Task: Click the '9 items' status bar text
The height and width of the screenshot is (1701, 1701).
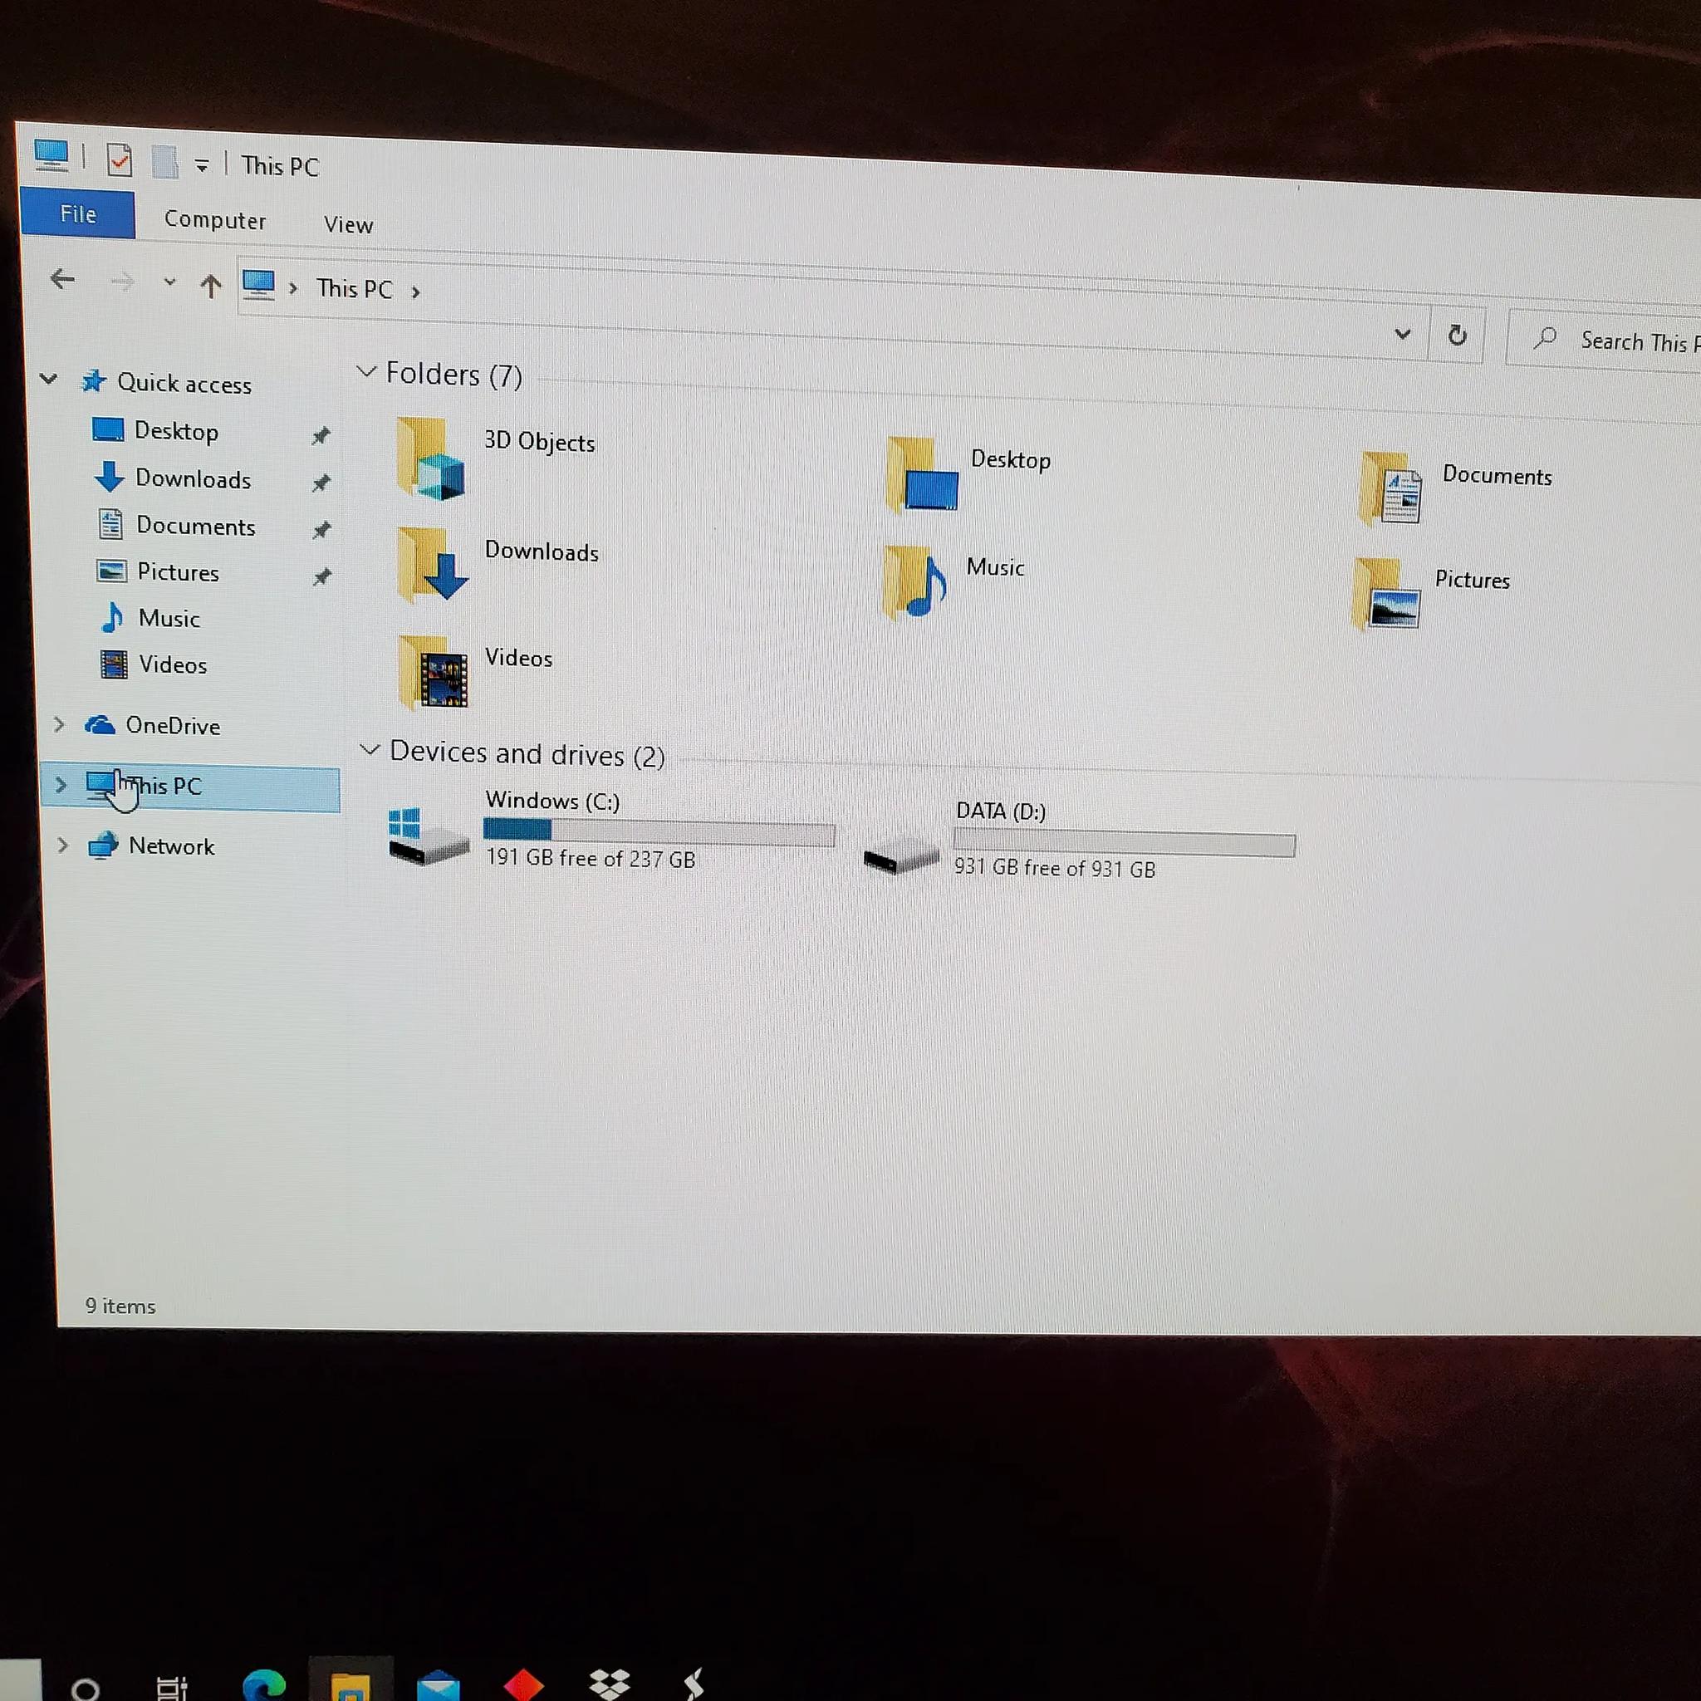Action: coord(120,1306)
